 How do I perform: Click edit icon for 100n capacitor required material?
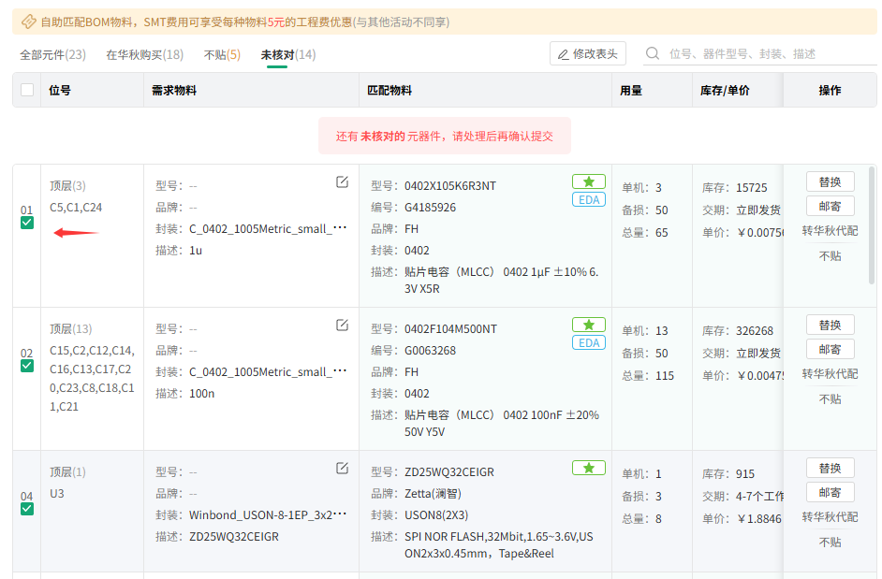[x=342, y=326]
